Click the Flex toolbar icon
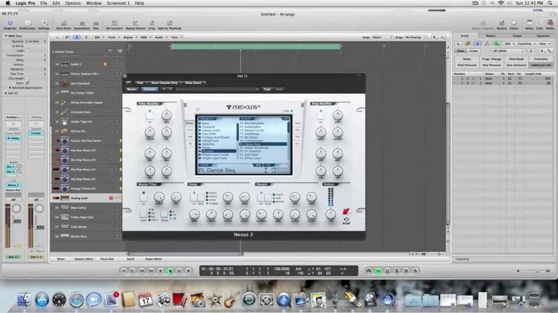This screenshot has height=313, width=558. tap(96, 25)
